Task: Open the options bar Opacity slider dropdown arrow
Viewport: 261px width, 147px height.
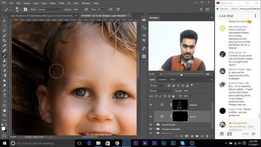Action: [x=81, y=9]
